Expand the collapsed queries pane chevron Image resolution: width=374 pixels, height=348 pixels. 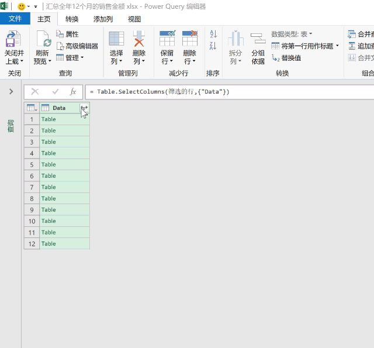pos(11,92)
